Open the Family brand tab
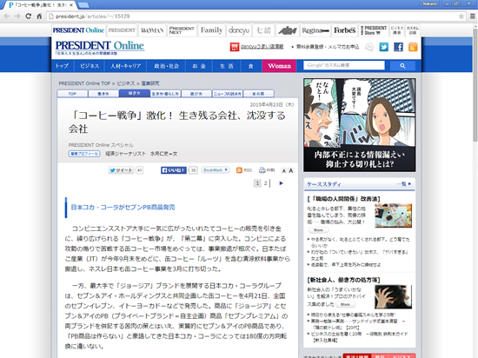The height and width of the screenshot is (358, 478). [x=211, y=30]
